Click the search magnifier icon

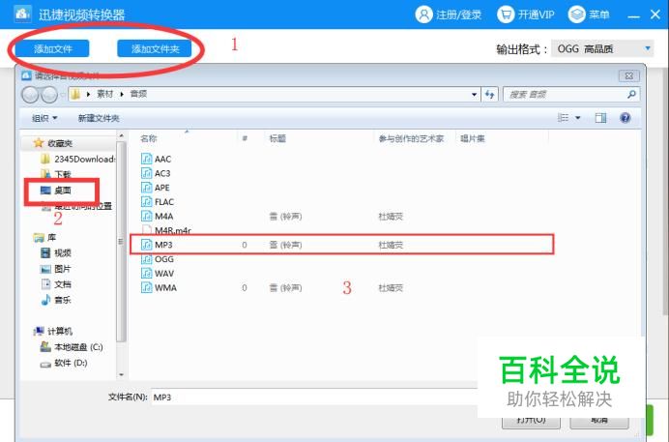click(x=632, y=94)
